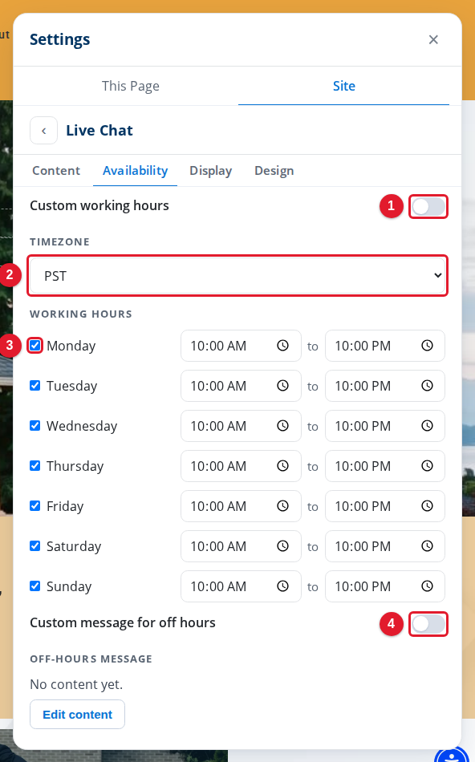Edit Wednesday end time 10:00 PM field

pos(384,426)
